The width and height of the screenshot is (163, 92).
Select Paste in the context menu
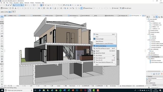click(x=105, y=34)
